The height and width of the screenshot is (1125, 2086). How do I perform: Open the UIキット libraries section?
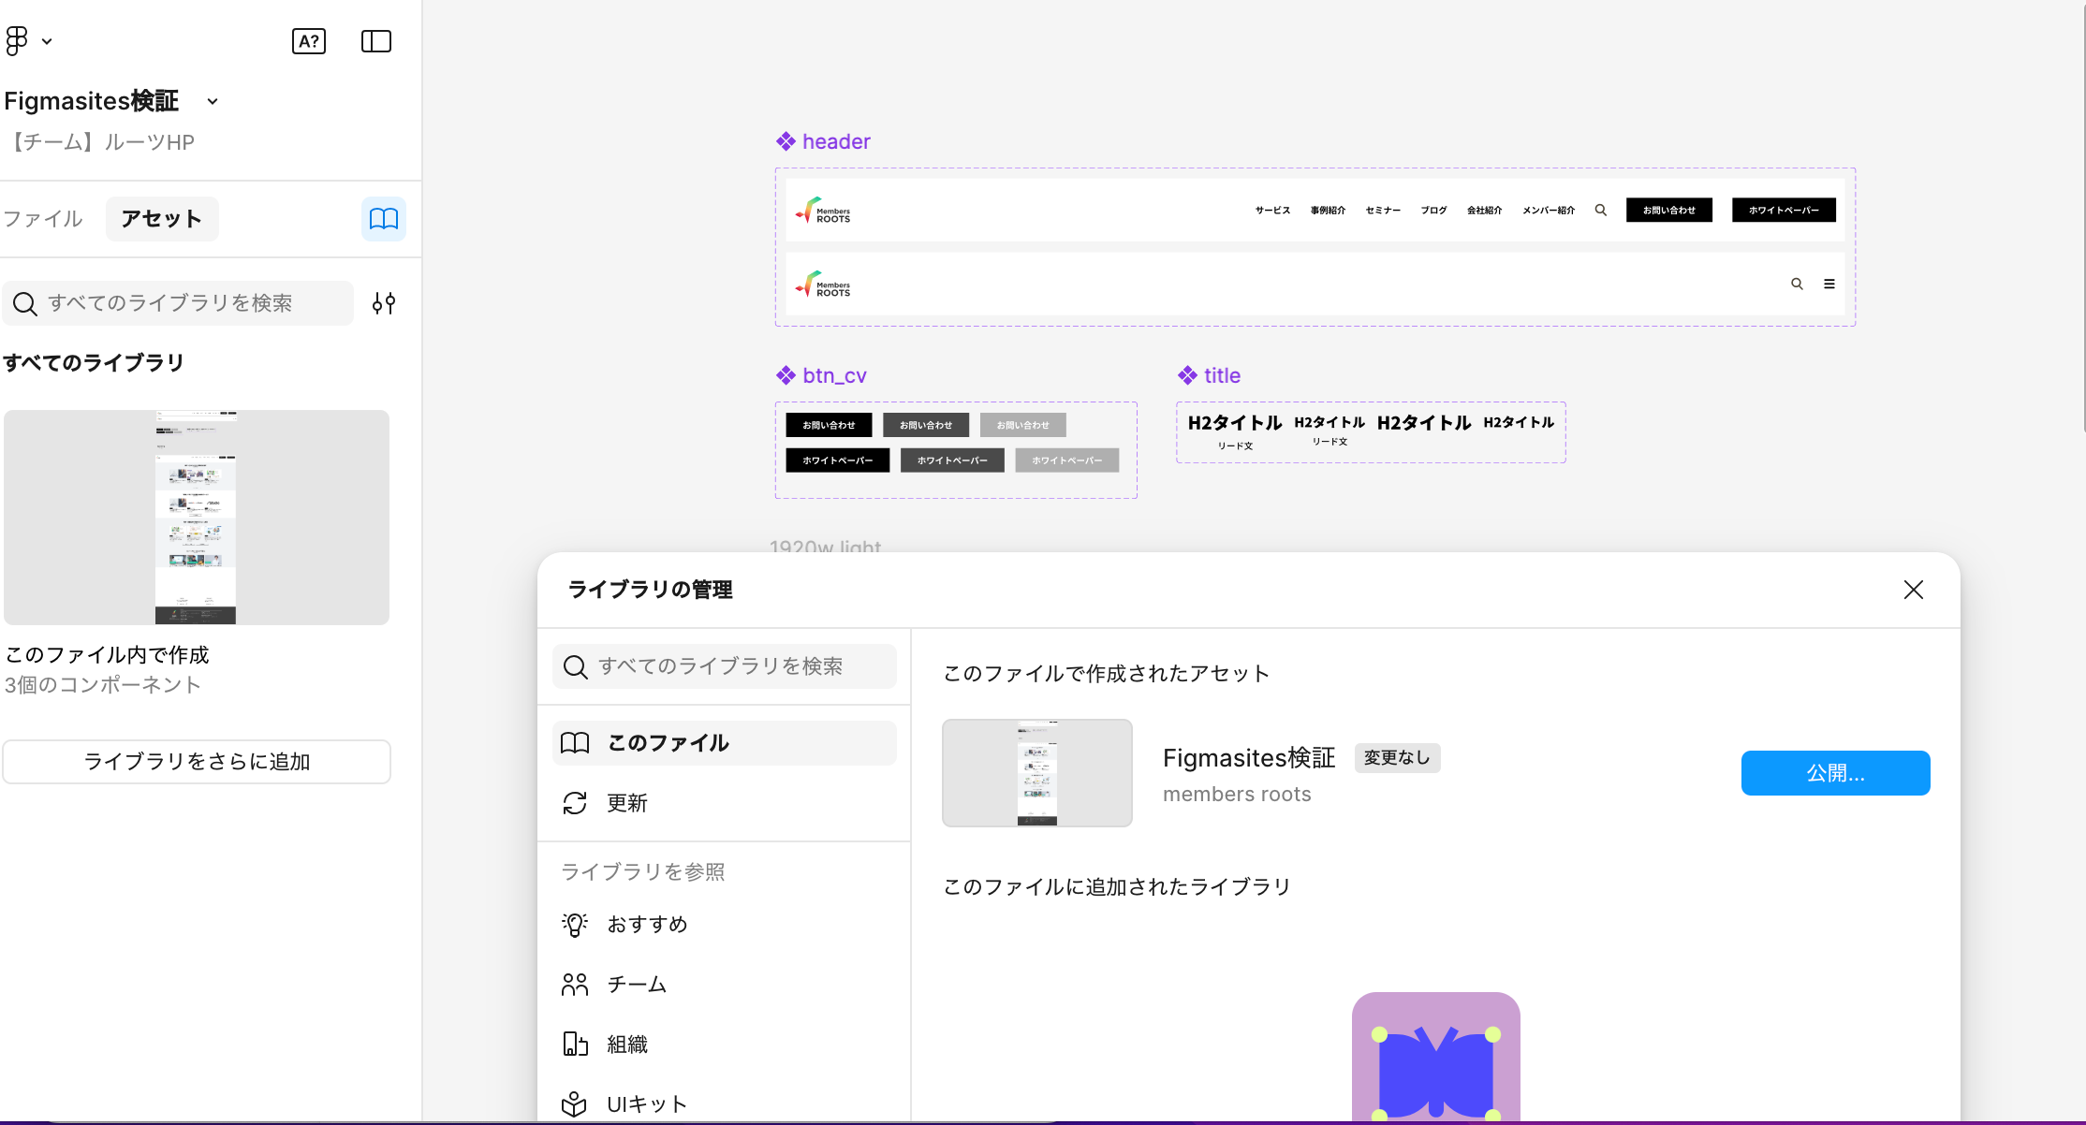646,1104
